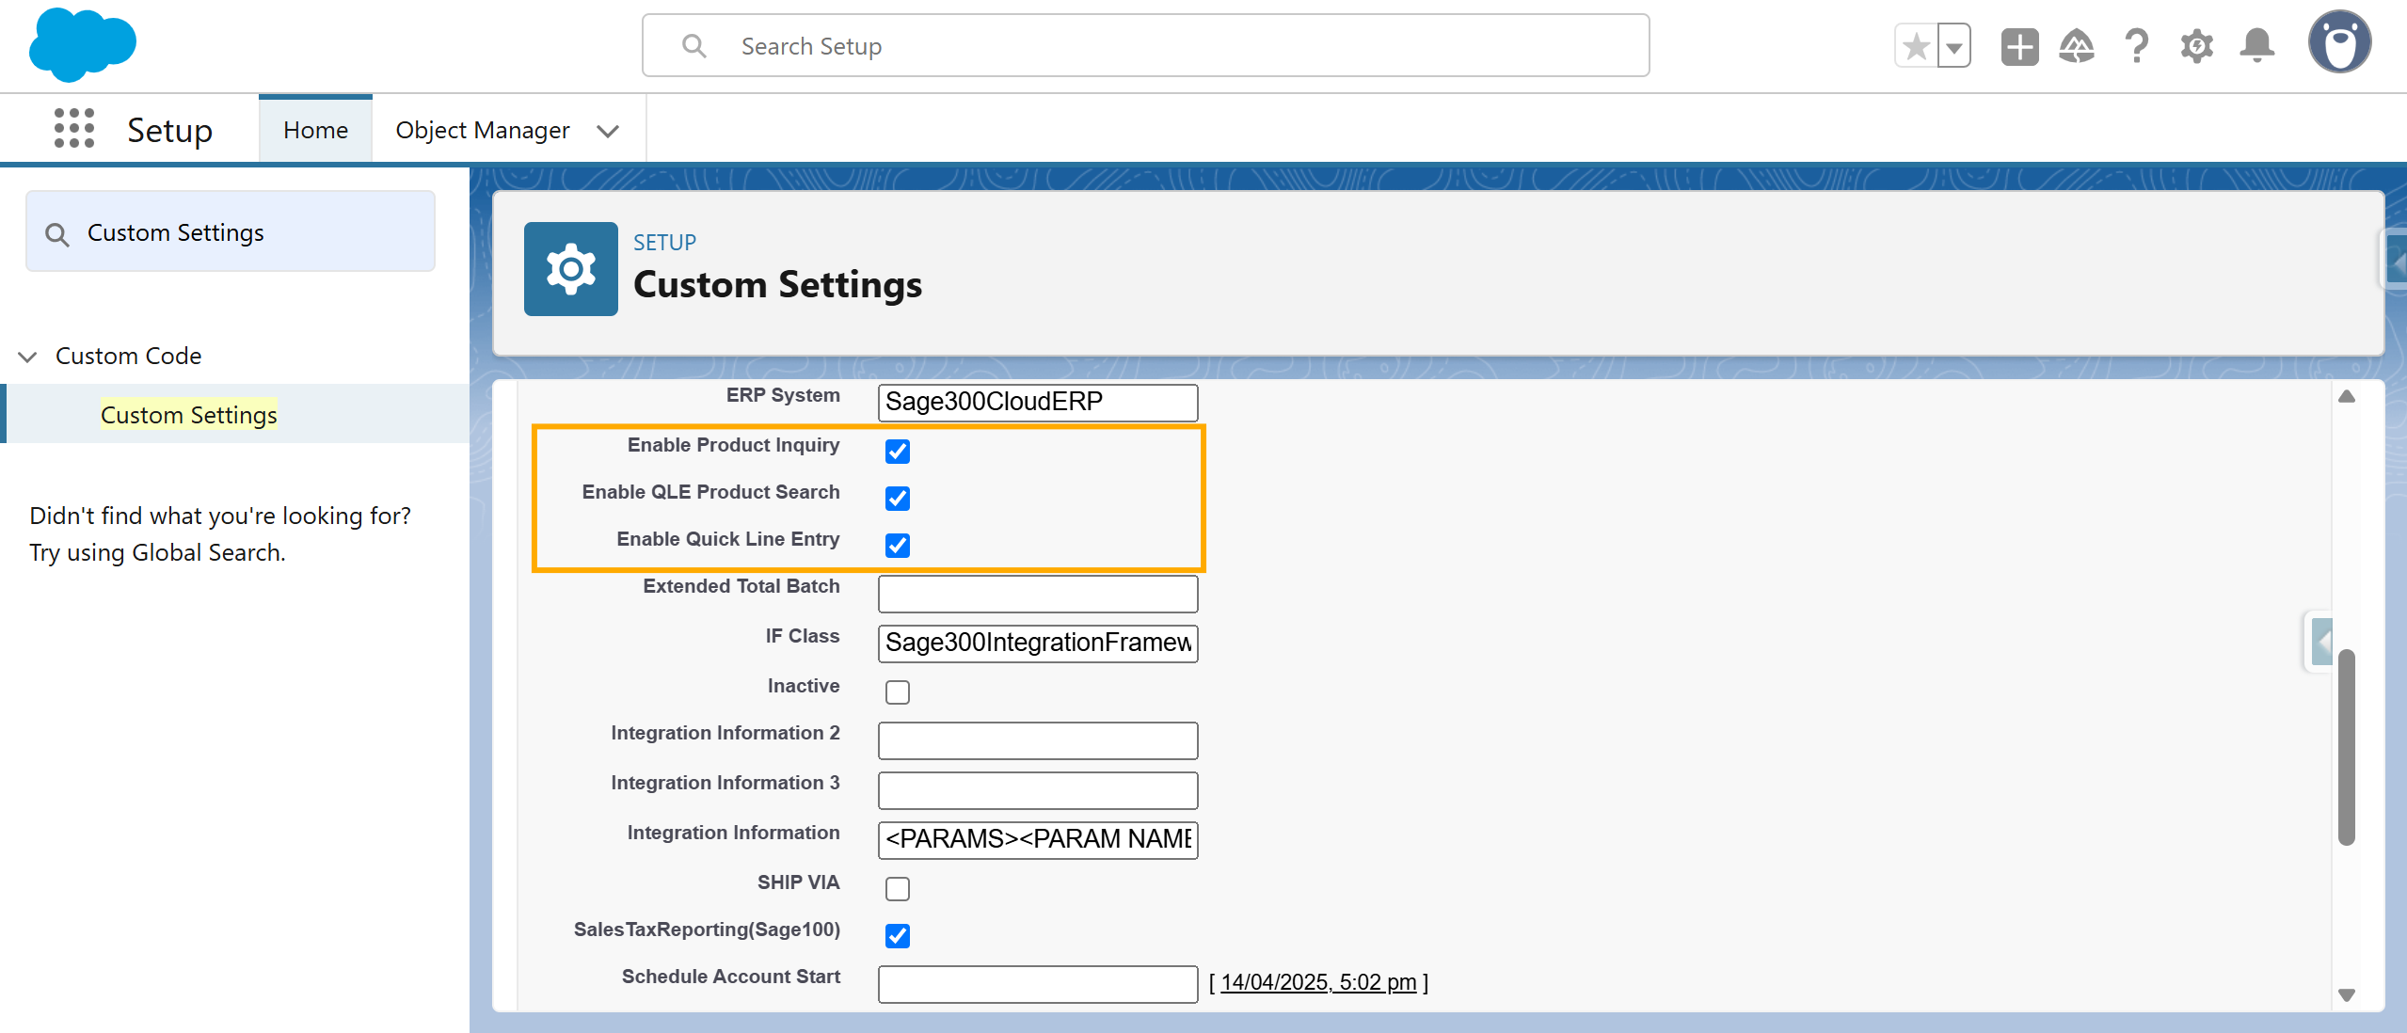Expand the Object Manager tab chevron
This screenshot has height=1033, width=2407.
pos(608,131)
